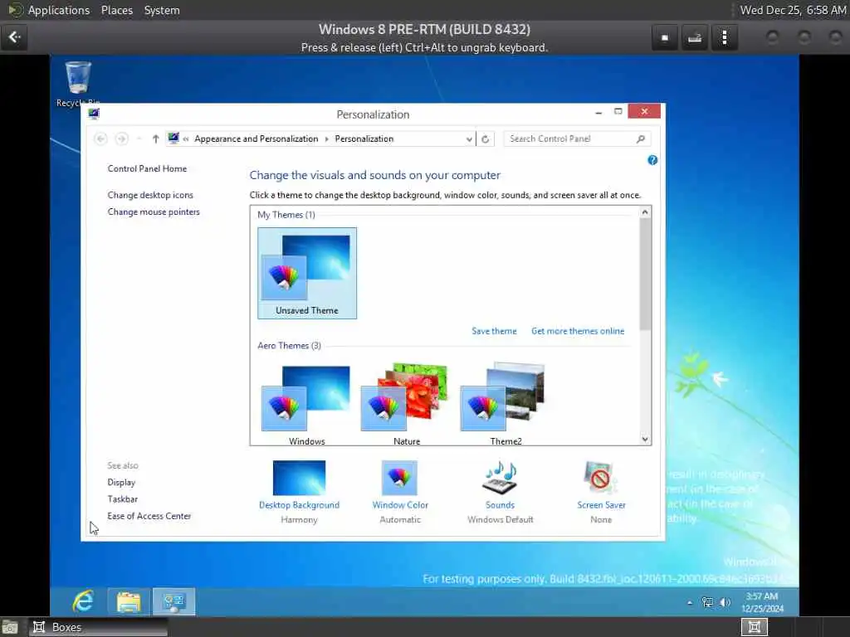The height and width of the screenshot is (637, 850).
Task: Click the Personalization window title icon
Action: coord(94,113)
